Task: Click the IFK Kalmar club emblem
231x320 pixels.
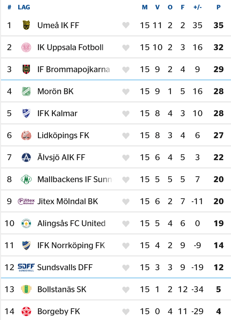Action: coord(26,113)
